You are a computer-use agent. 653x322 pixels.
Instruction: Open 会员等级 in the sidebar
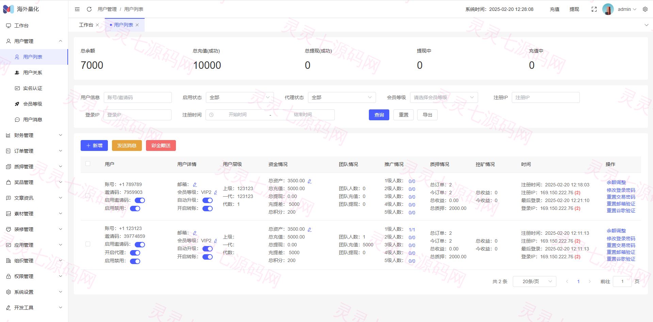pos(34,104)
